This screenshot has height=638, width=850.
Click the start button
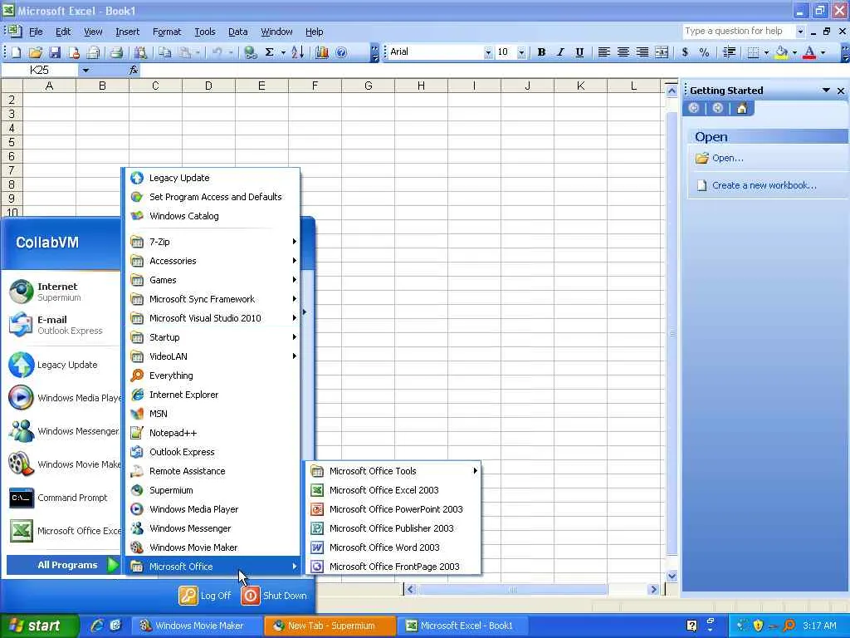tap(40, 626)
